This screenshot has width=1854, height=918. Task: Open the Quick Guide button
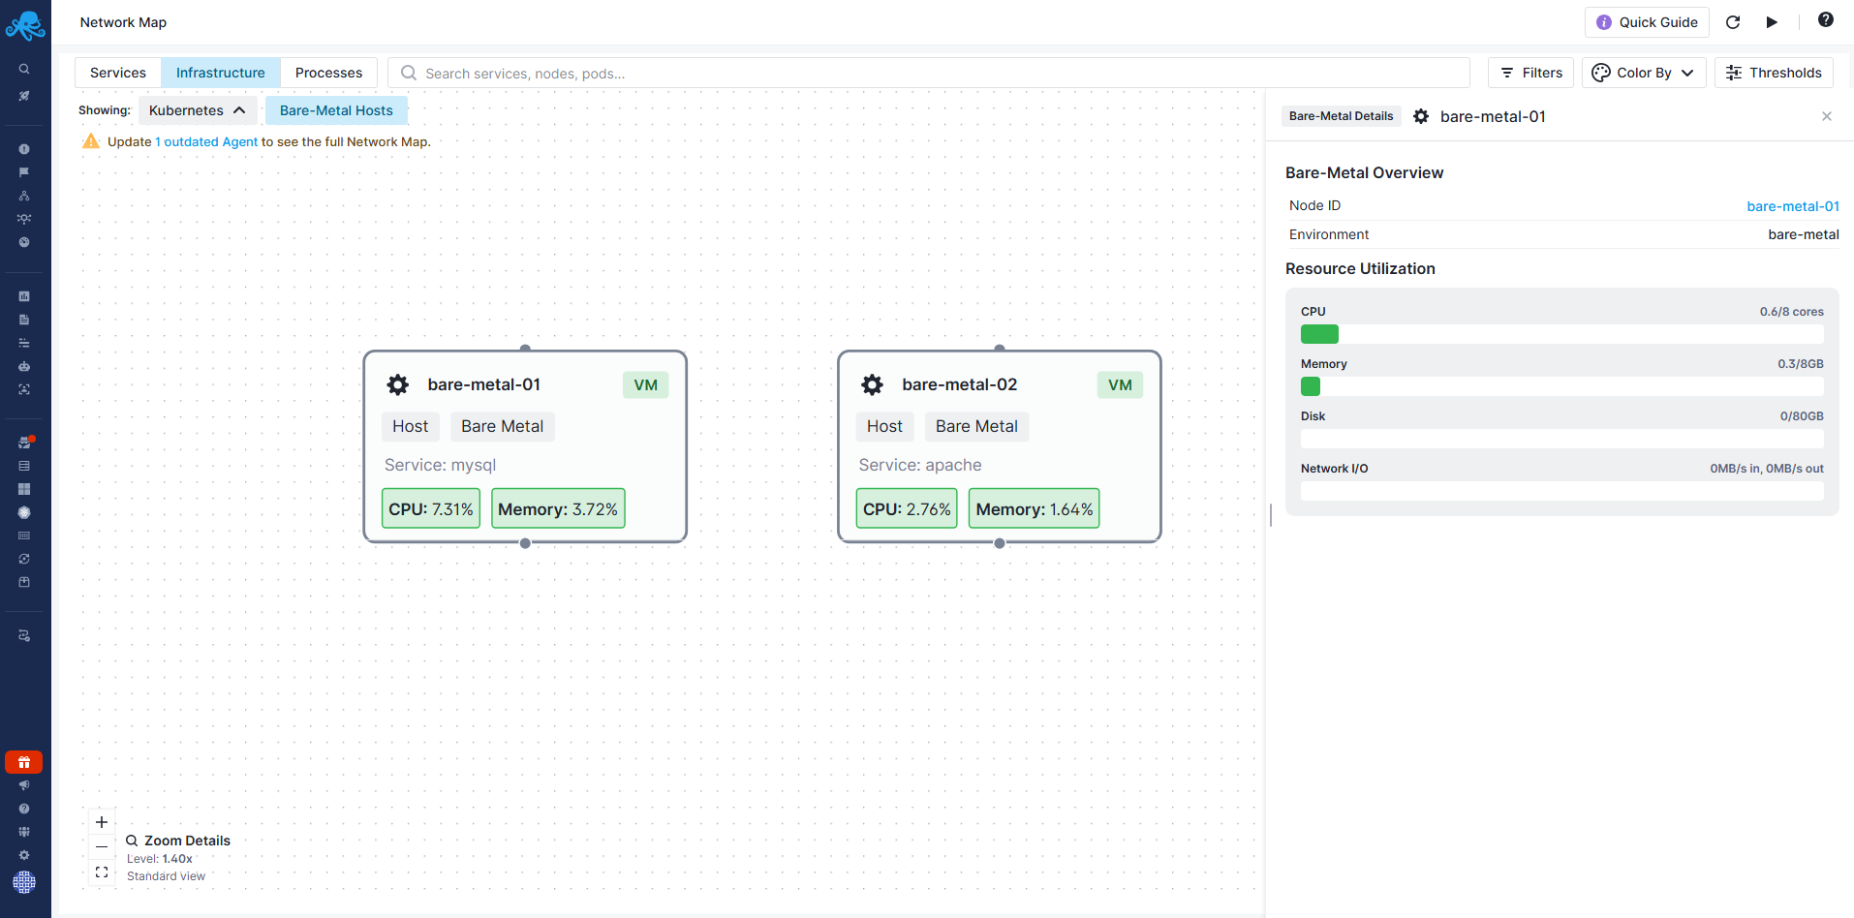pyautogui.click(x=1647, y=22)
